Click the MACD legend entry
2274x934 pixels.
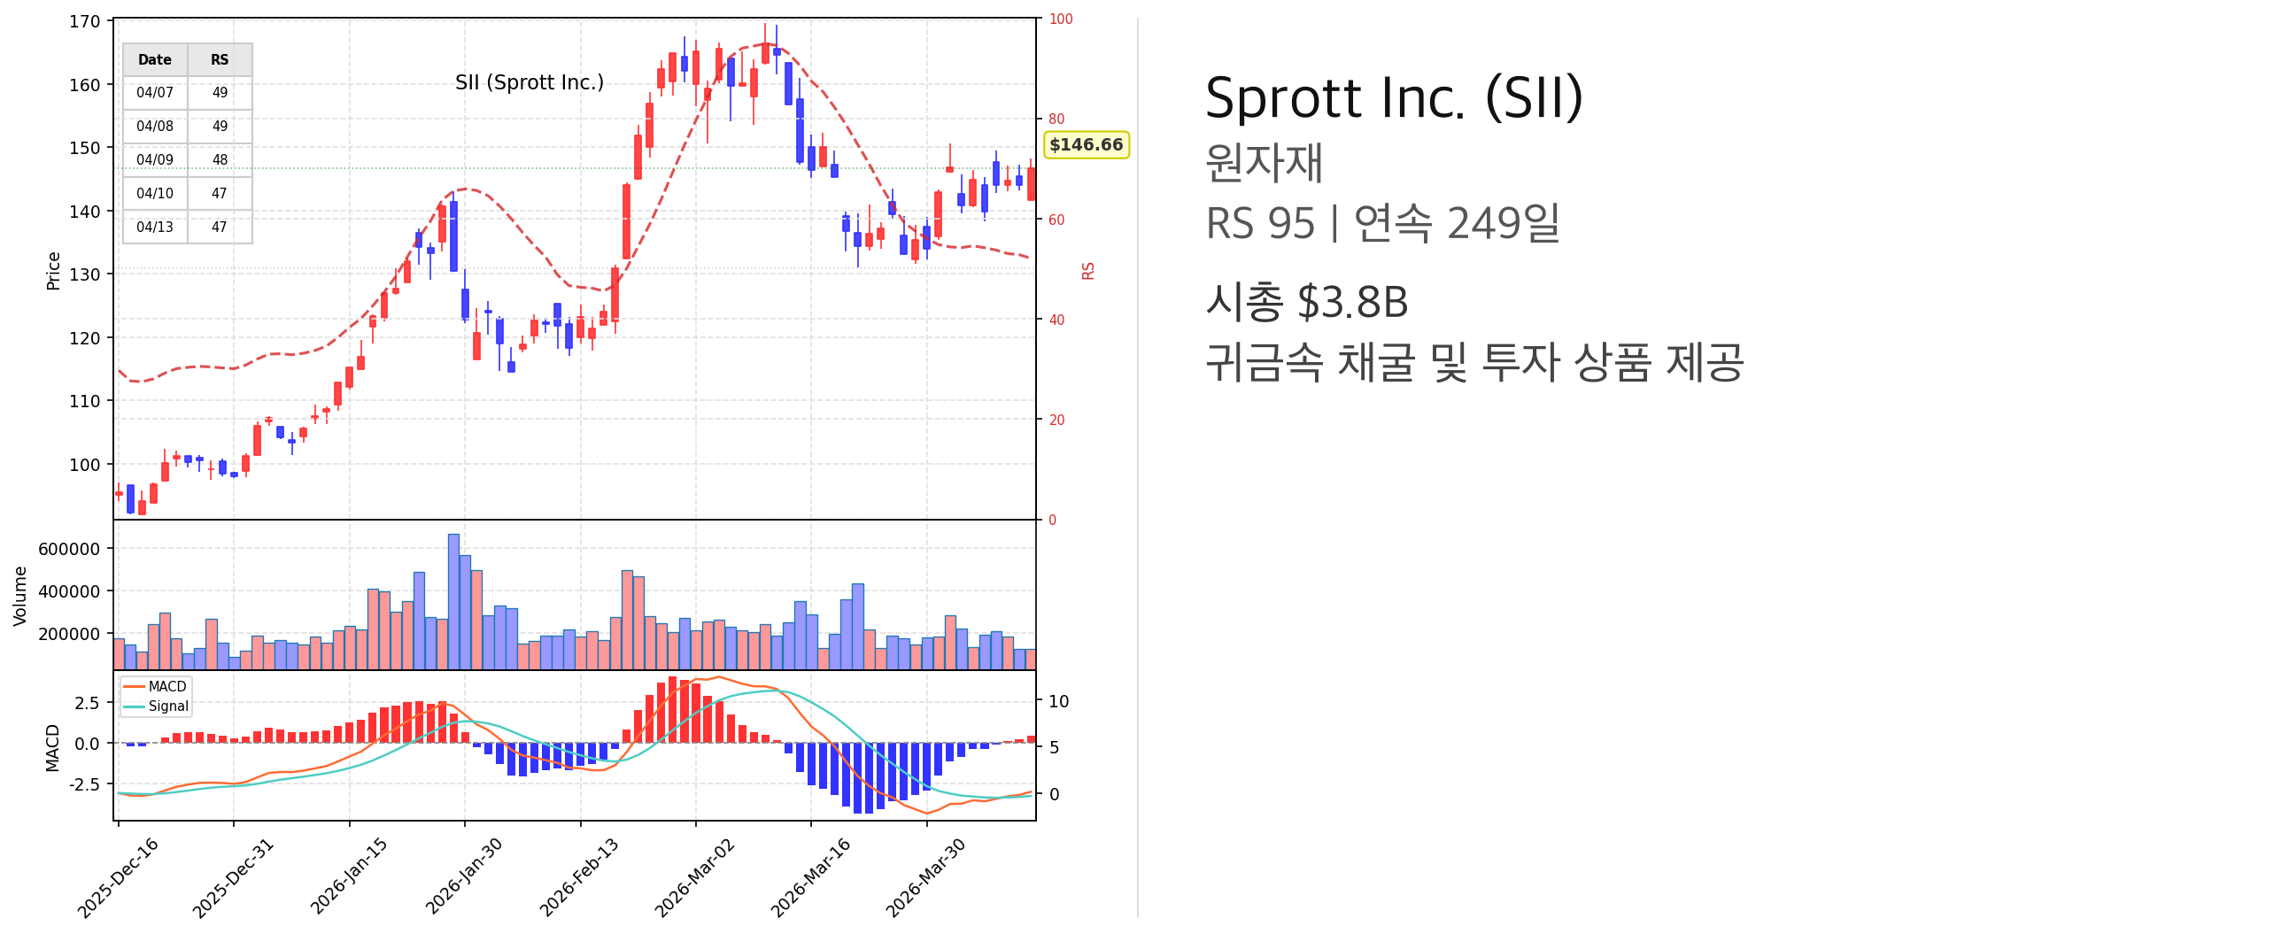click(x=156, y=687)
